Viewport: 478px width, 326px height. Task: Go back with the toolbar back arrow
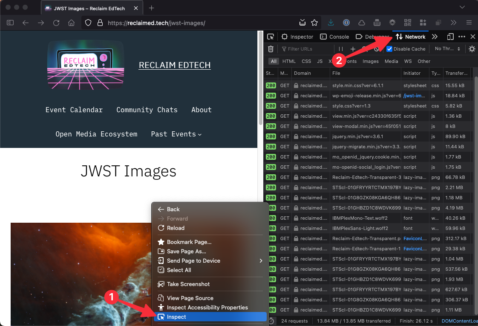coord(26,23)
